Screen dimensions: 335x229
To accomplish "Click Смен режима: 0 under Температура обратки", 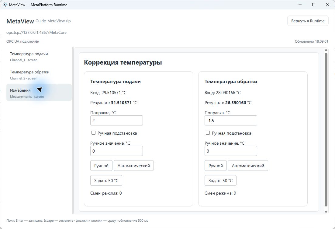I will pyautogui.click(x=220, y=193).
